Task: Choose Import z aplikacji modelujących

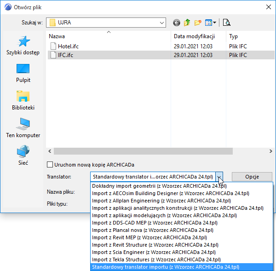Action: tap(182, 215)
